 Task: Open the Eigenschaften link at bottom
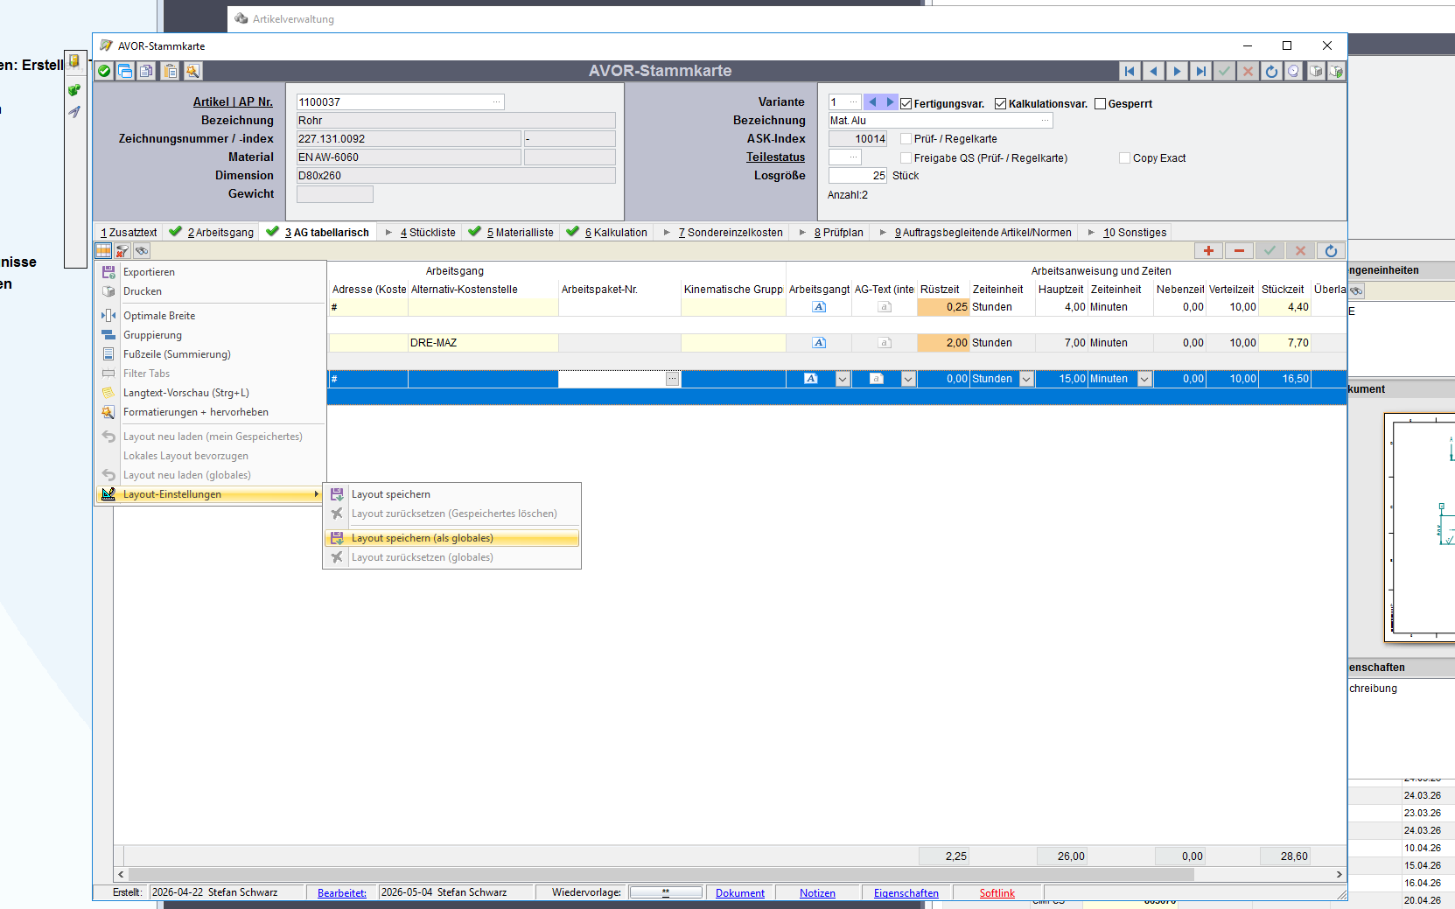[x=906, y=893]
